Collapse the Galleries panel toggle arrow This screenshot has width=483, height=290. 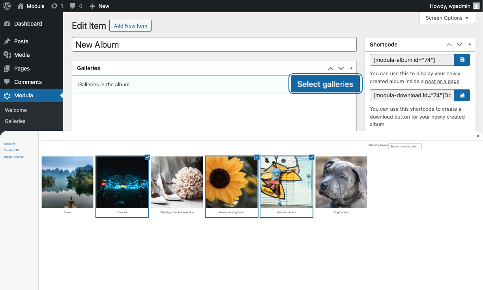click(x=351, y=68)
